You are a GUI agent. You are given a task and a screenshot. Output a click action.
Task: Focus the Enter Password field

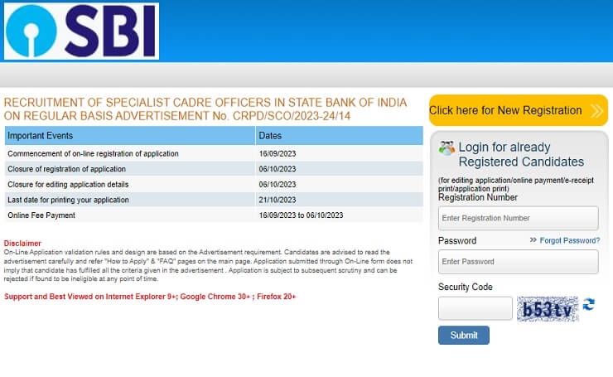pyautogui.click(x=518, y=262)
